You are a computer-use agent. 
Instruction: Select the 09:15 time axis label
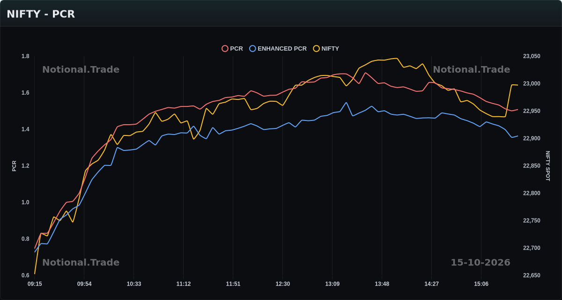coord(35,284)
